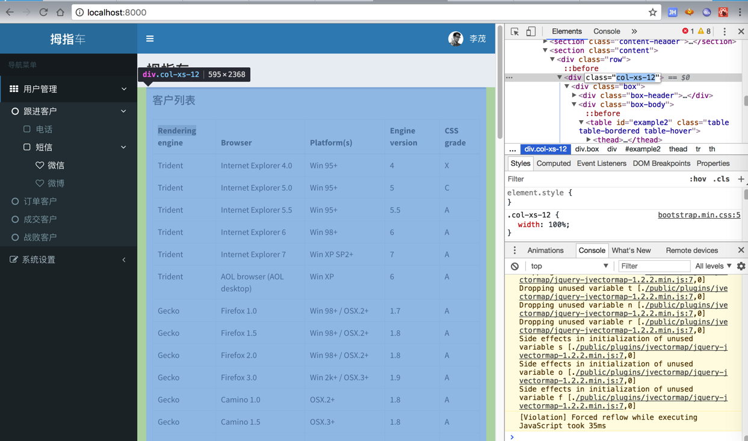This screenshot has height=441, width=748.
Task: Click the console Filter input field
Action: pos(654,266)
